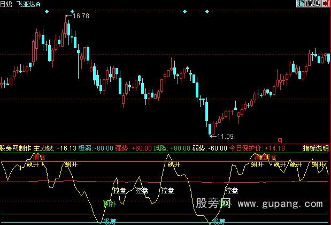Select the 飞亚达A stock name
This screenshot has width=331, height=225.
[28, 4]
